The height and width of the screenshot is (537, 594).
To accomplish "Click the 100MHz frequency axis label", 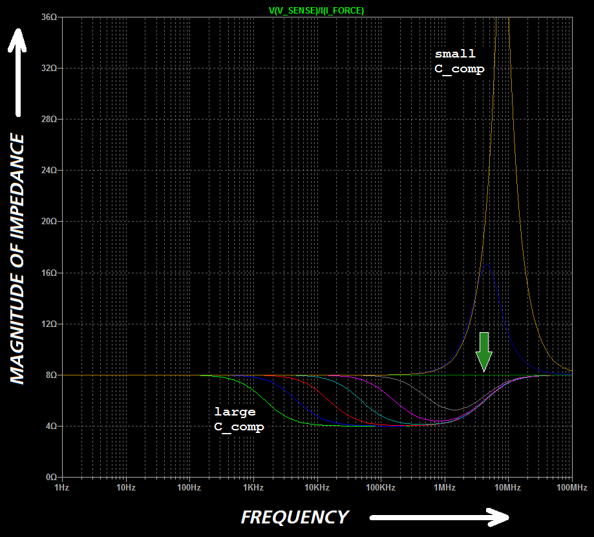I will point(571,487).
